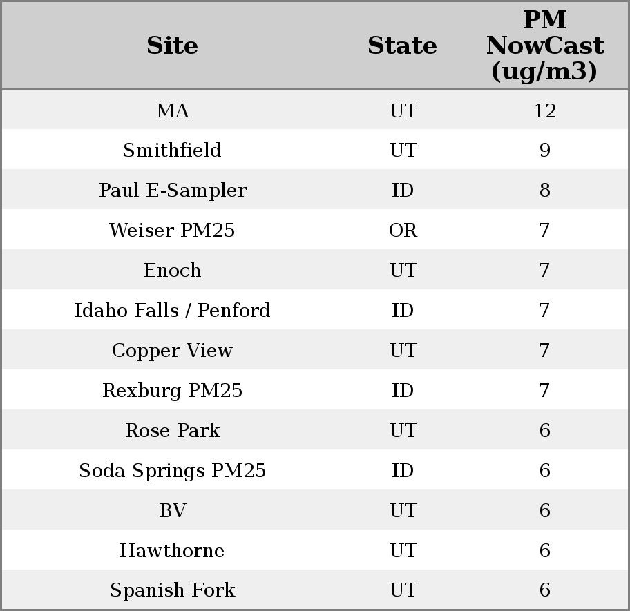This screenshot has height=611, width=630.
Task: Select the Rexburg PM25 entry
Action: (172, 391)
